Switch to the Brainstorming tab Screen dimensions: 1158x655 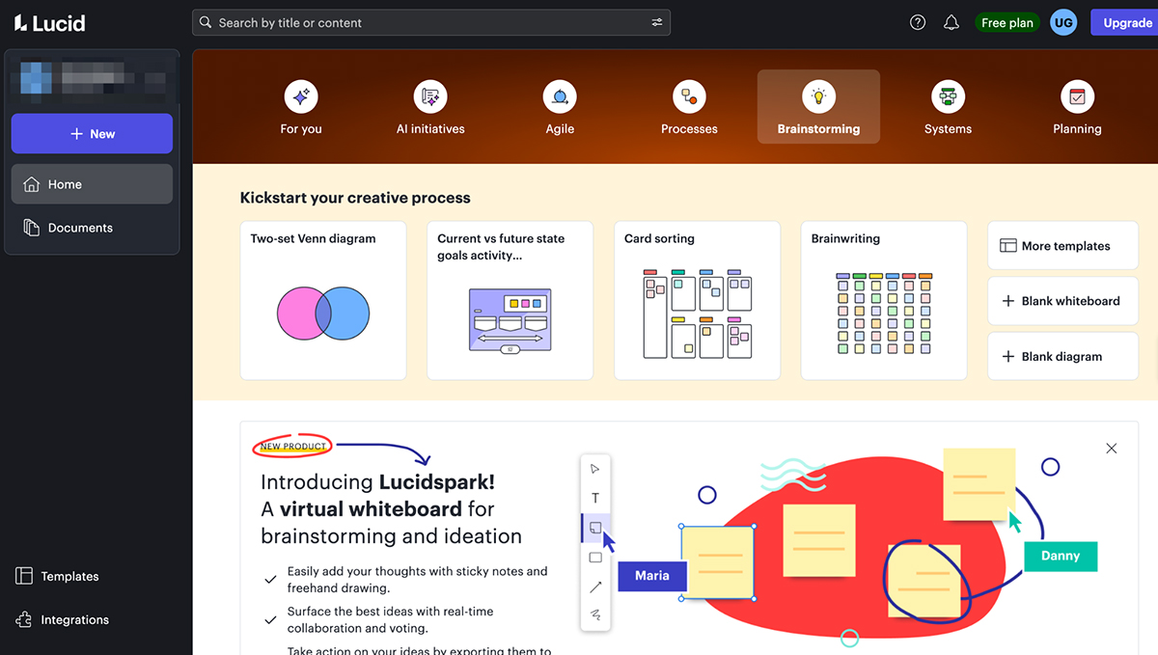tap(817, 106)
